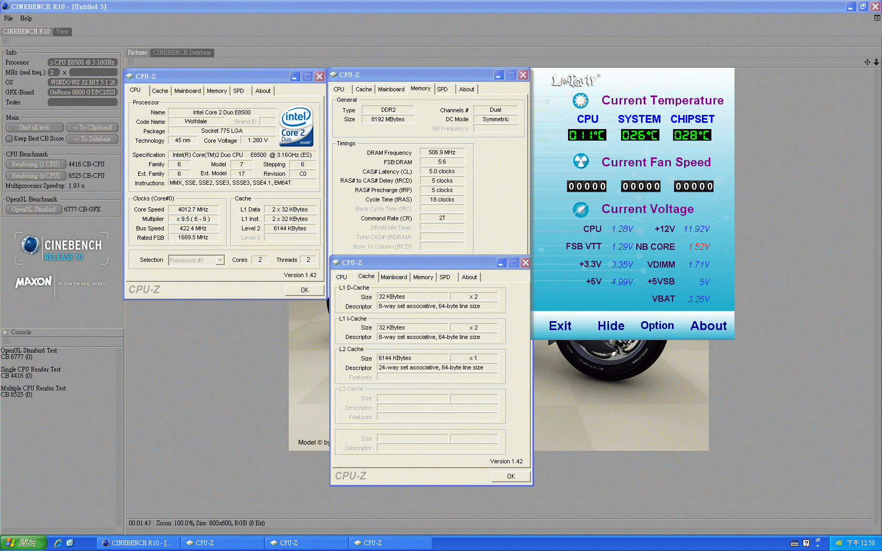The height and width of the screenshot is (551, 882).
Task: Open Internet Explorer from quick launch
Action: coord(58,543)
